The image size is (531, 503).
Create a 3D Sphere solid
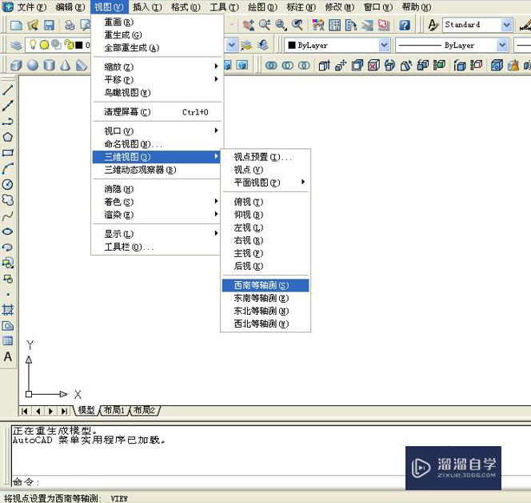point(33,65)
